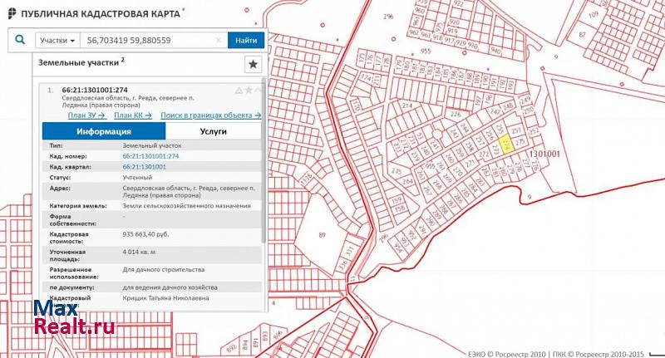Click the info panel vertical scrollbar

pos(264,166)
